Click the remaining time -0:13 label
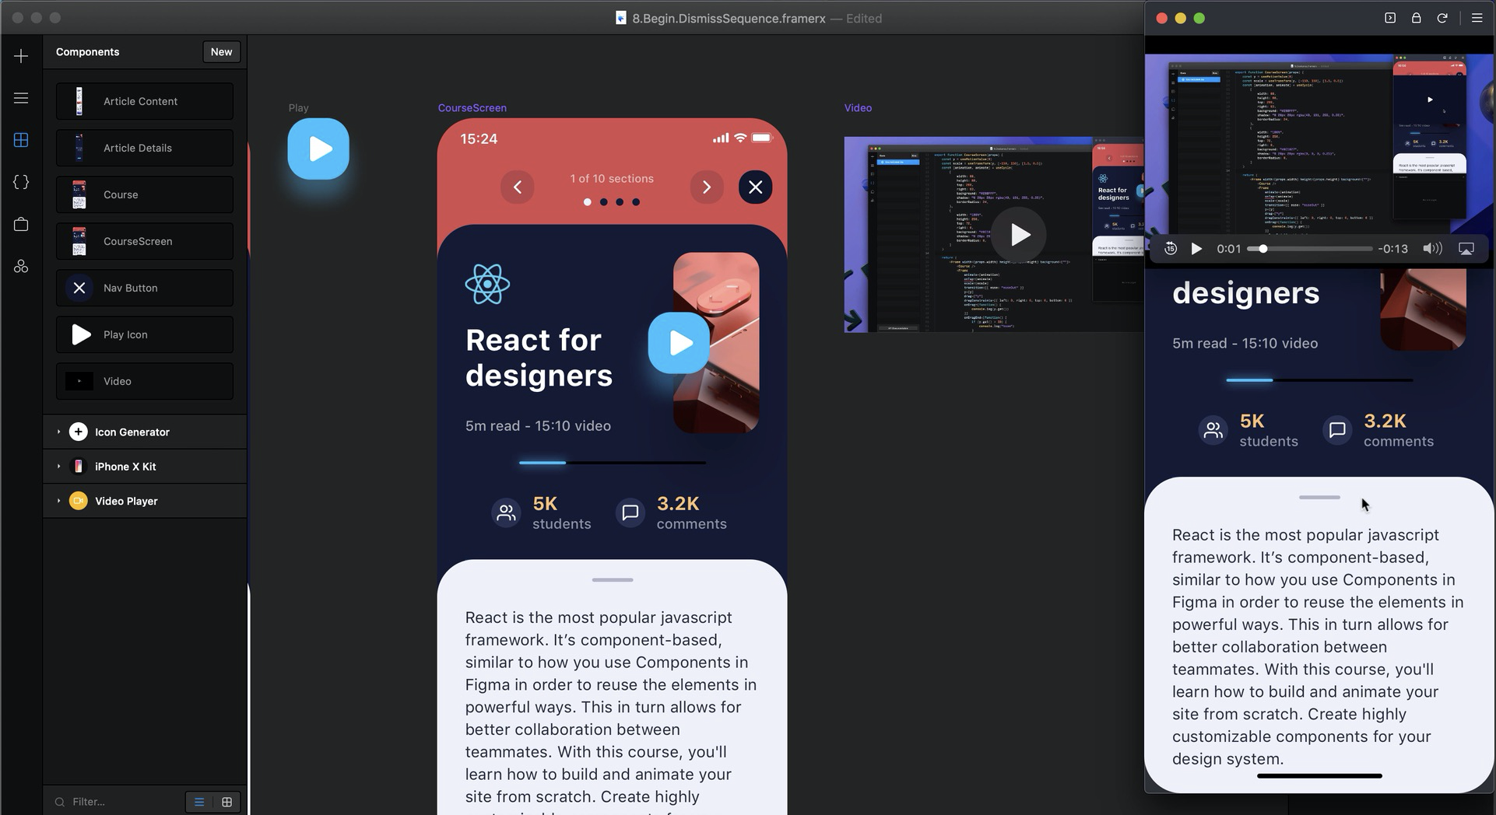This screenshot has height=815, width=1496. tap(1392, 249)
